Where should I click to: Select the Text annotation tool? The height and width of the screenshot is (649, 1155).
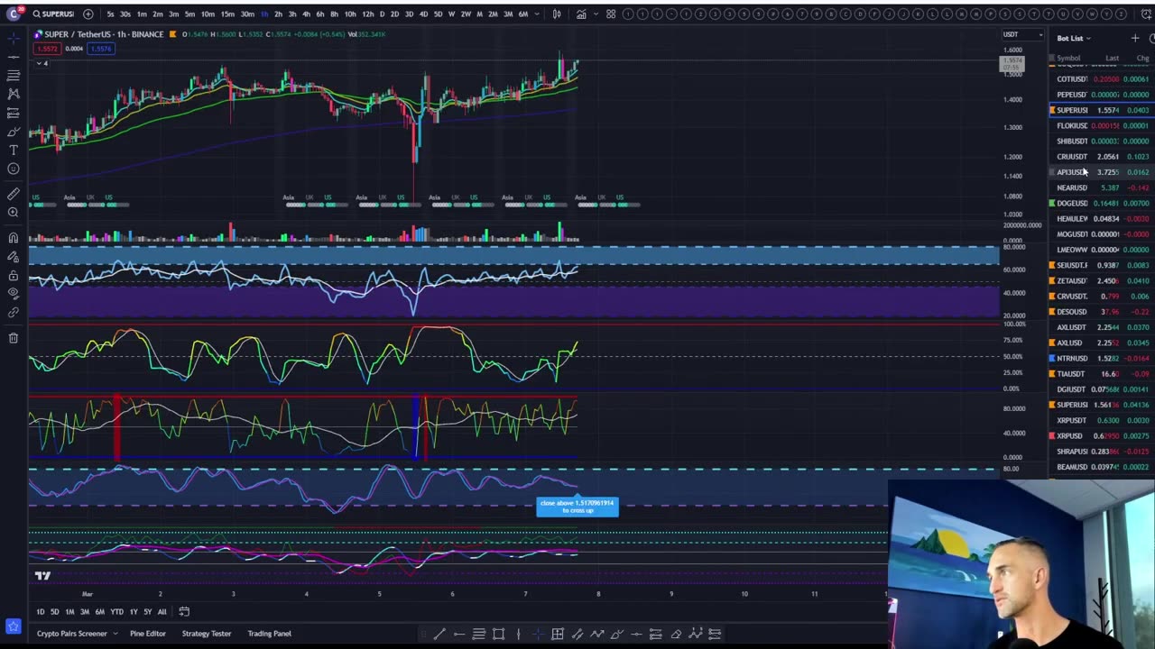14,151
